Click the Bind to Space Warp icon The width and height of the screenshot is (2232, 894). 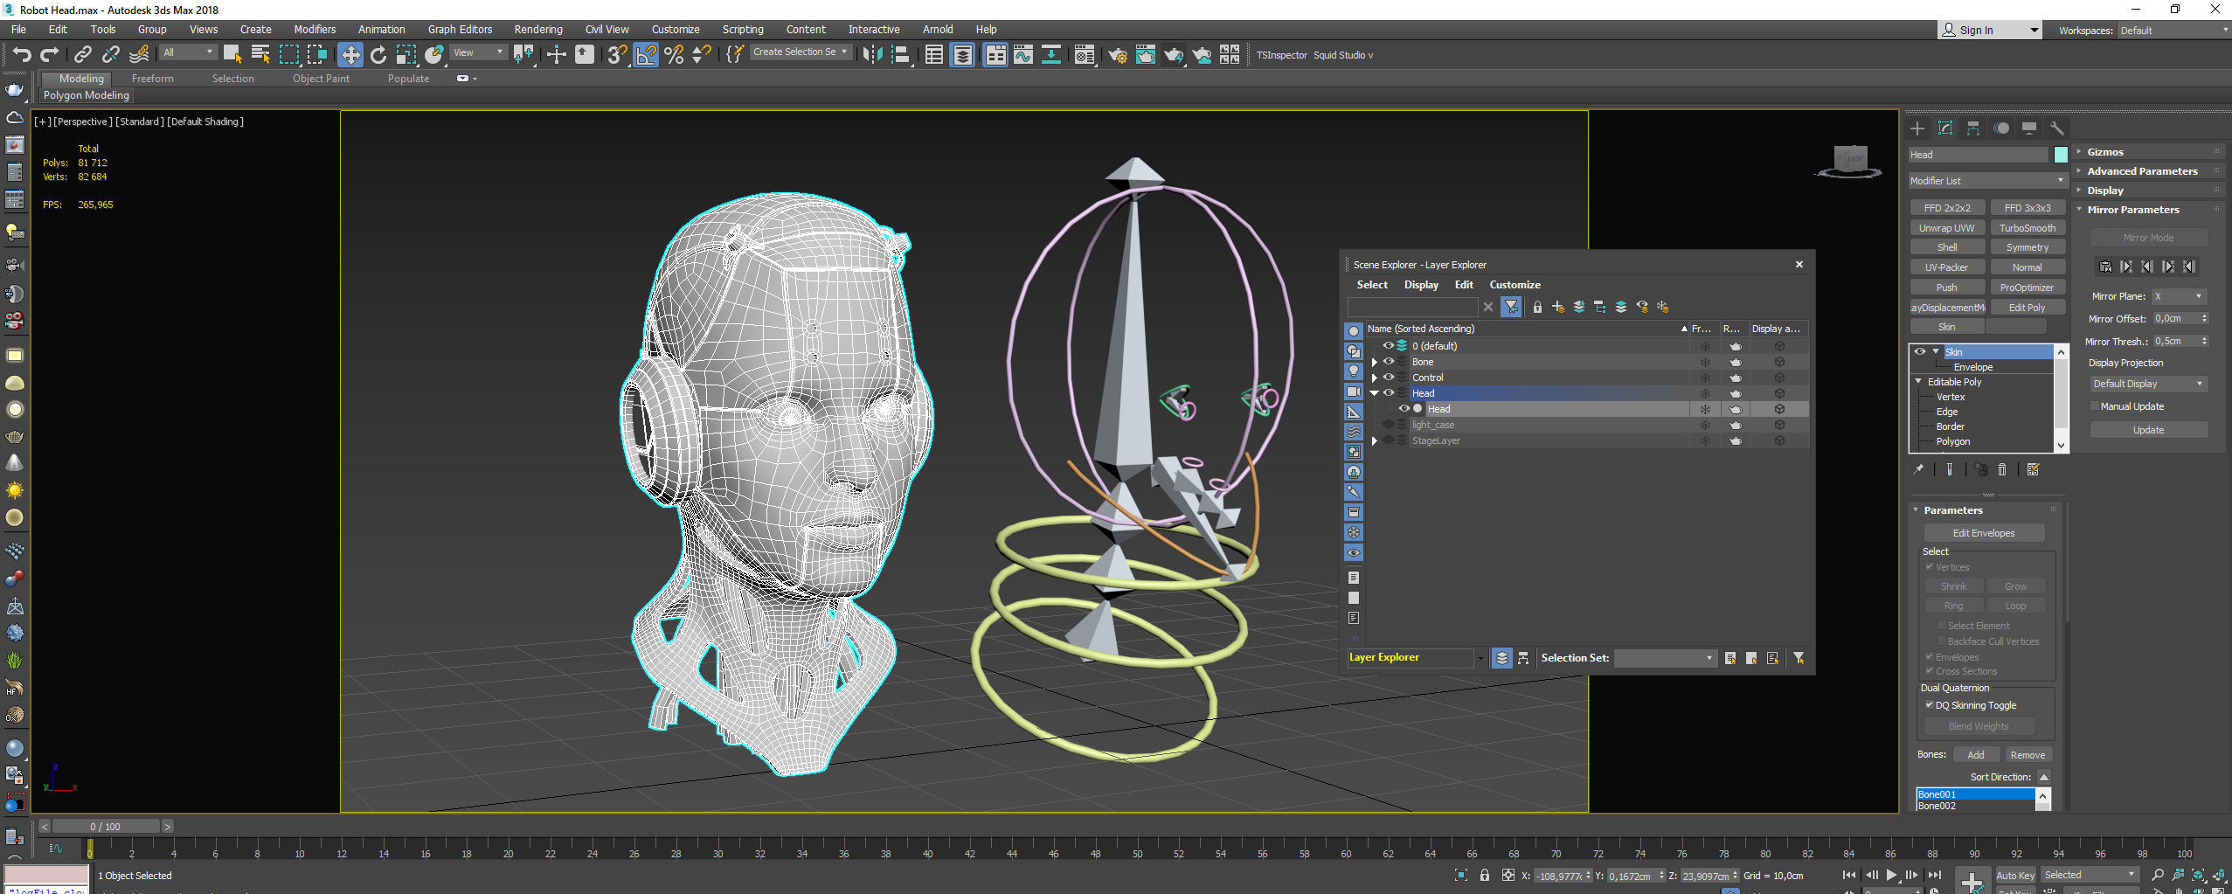click(139, 55)
